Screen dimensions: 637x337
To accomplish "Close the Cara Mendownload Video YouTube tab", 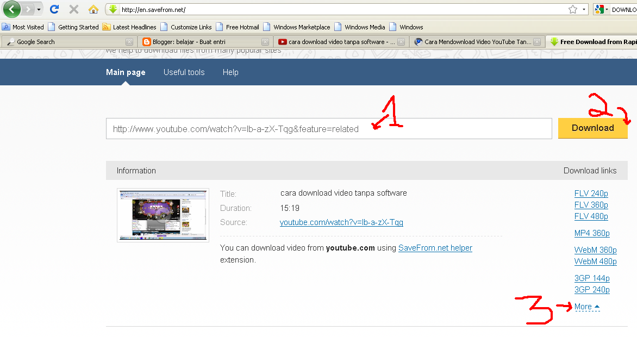I will tap(537, 42).
